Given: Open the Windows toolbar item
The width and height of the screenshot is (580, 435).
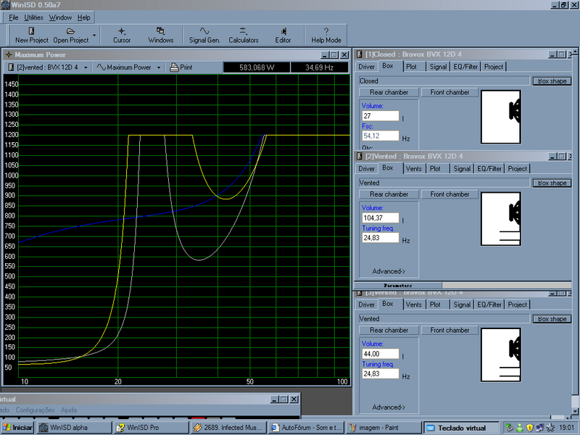Looking at the screenshot, I should tap(160, 35).
